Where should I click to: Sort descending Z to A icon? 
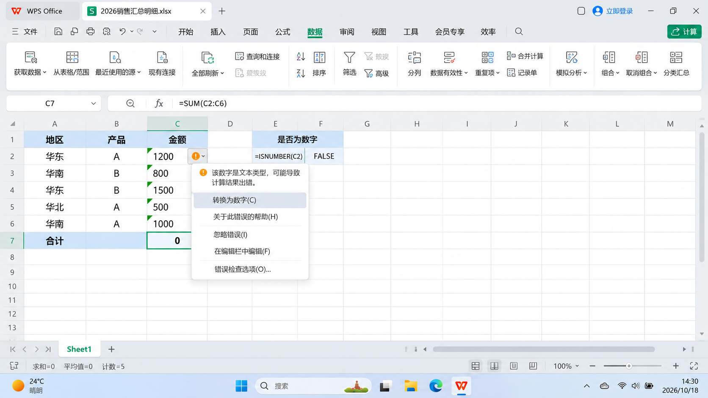tap(301, 73)
